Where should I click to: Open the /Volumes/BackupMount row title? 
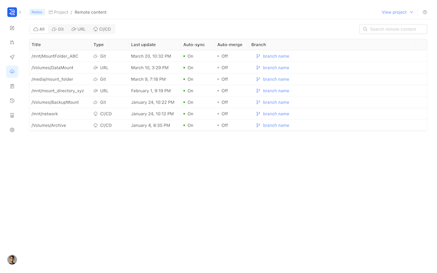pos(55,103)
